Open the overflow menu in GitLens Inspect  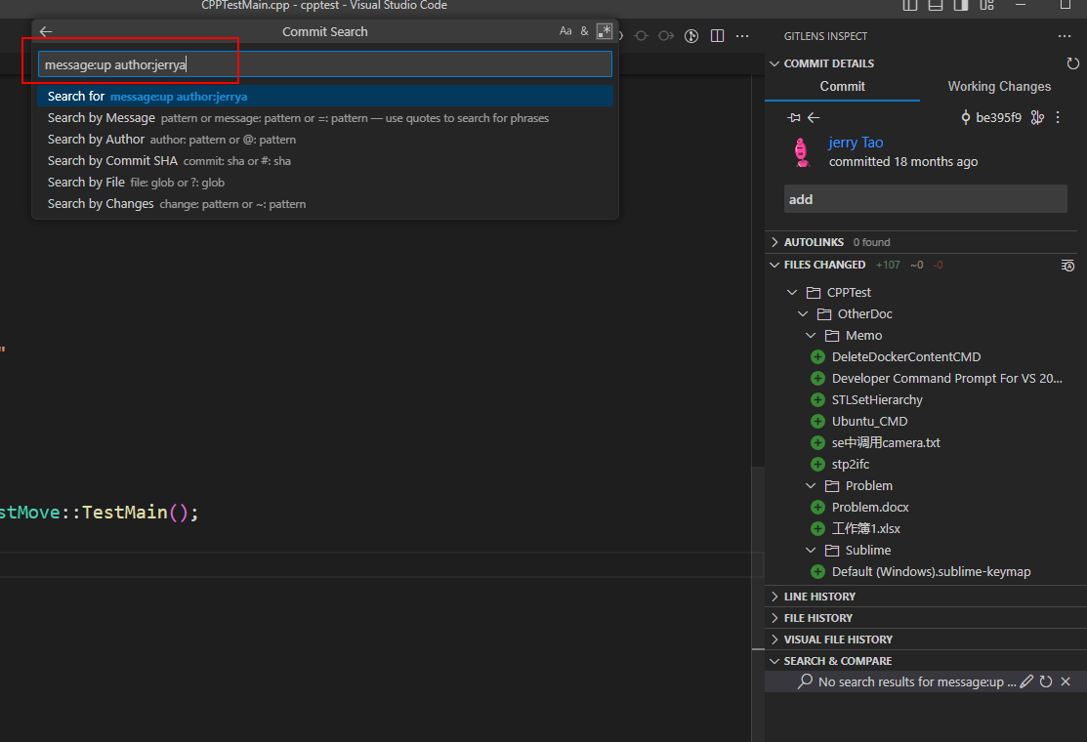[1064, 36]
